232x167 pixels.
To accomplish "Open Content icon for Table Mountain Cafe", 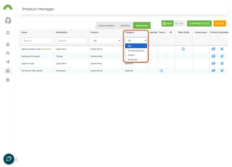I will tap(213, 49).
